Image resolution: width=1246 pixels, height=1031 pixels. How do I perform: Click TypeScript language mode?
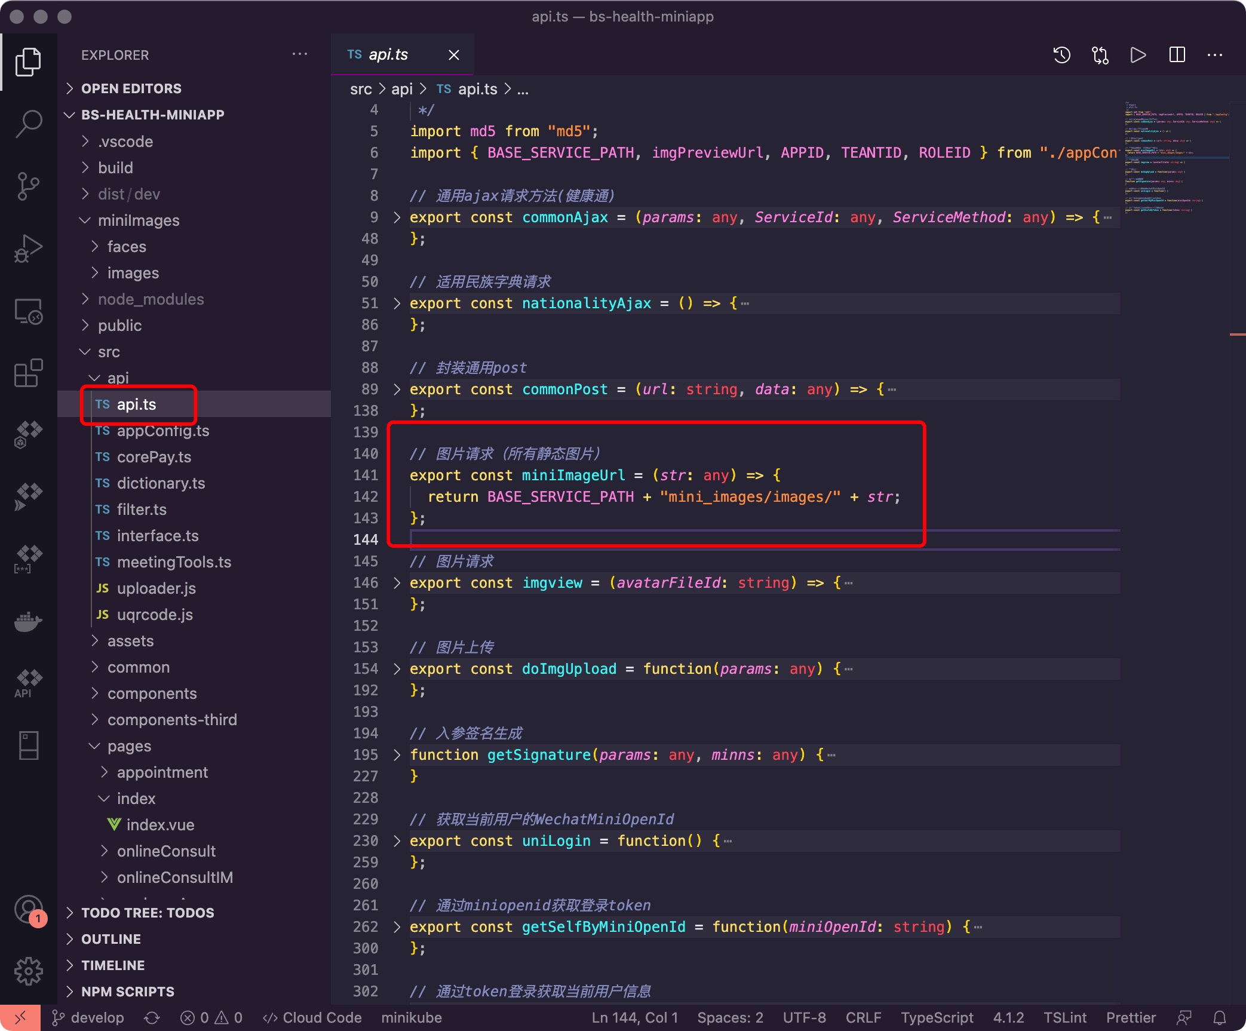click(x=937, y=1018)
